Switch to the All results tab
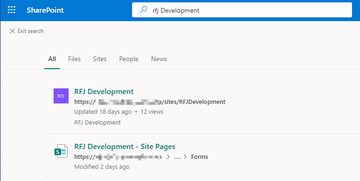360x181 pixels. coord(52,59)
